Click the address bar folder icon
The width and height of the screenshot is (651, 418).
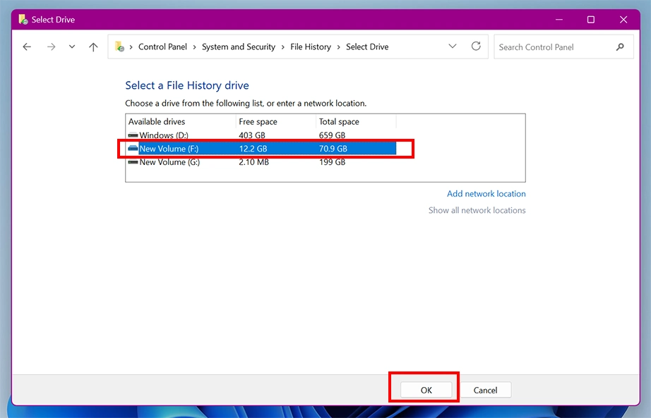point(119,47)
